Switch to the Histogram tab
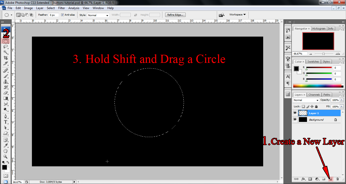 pos(319,29)
